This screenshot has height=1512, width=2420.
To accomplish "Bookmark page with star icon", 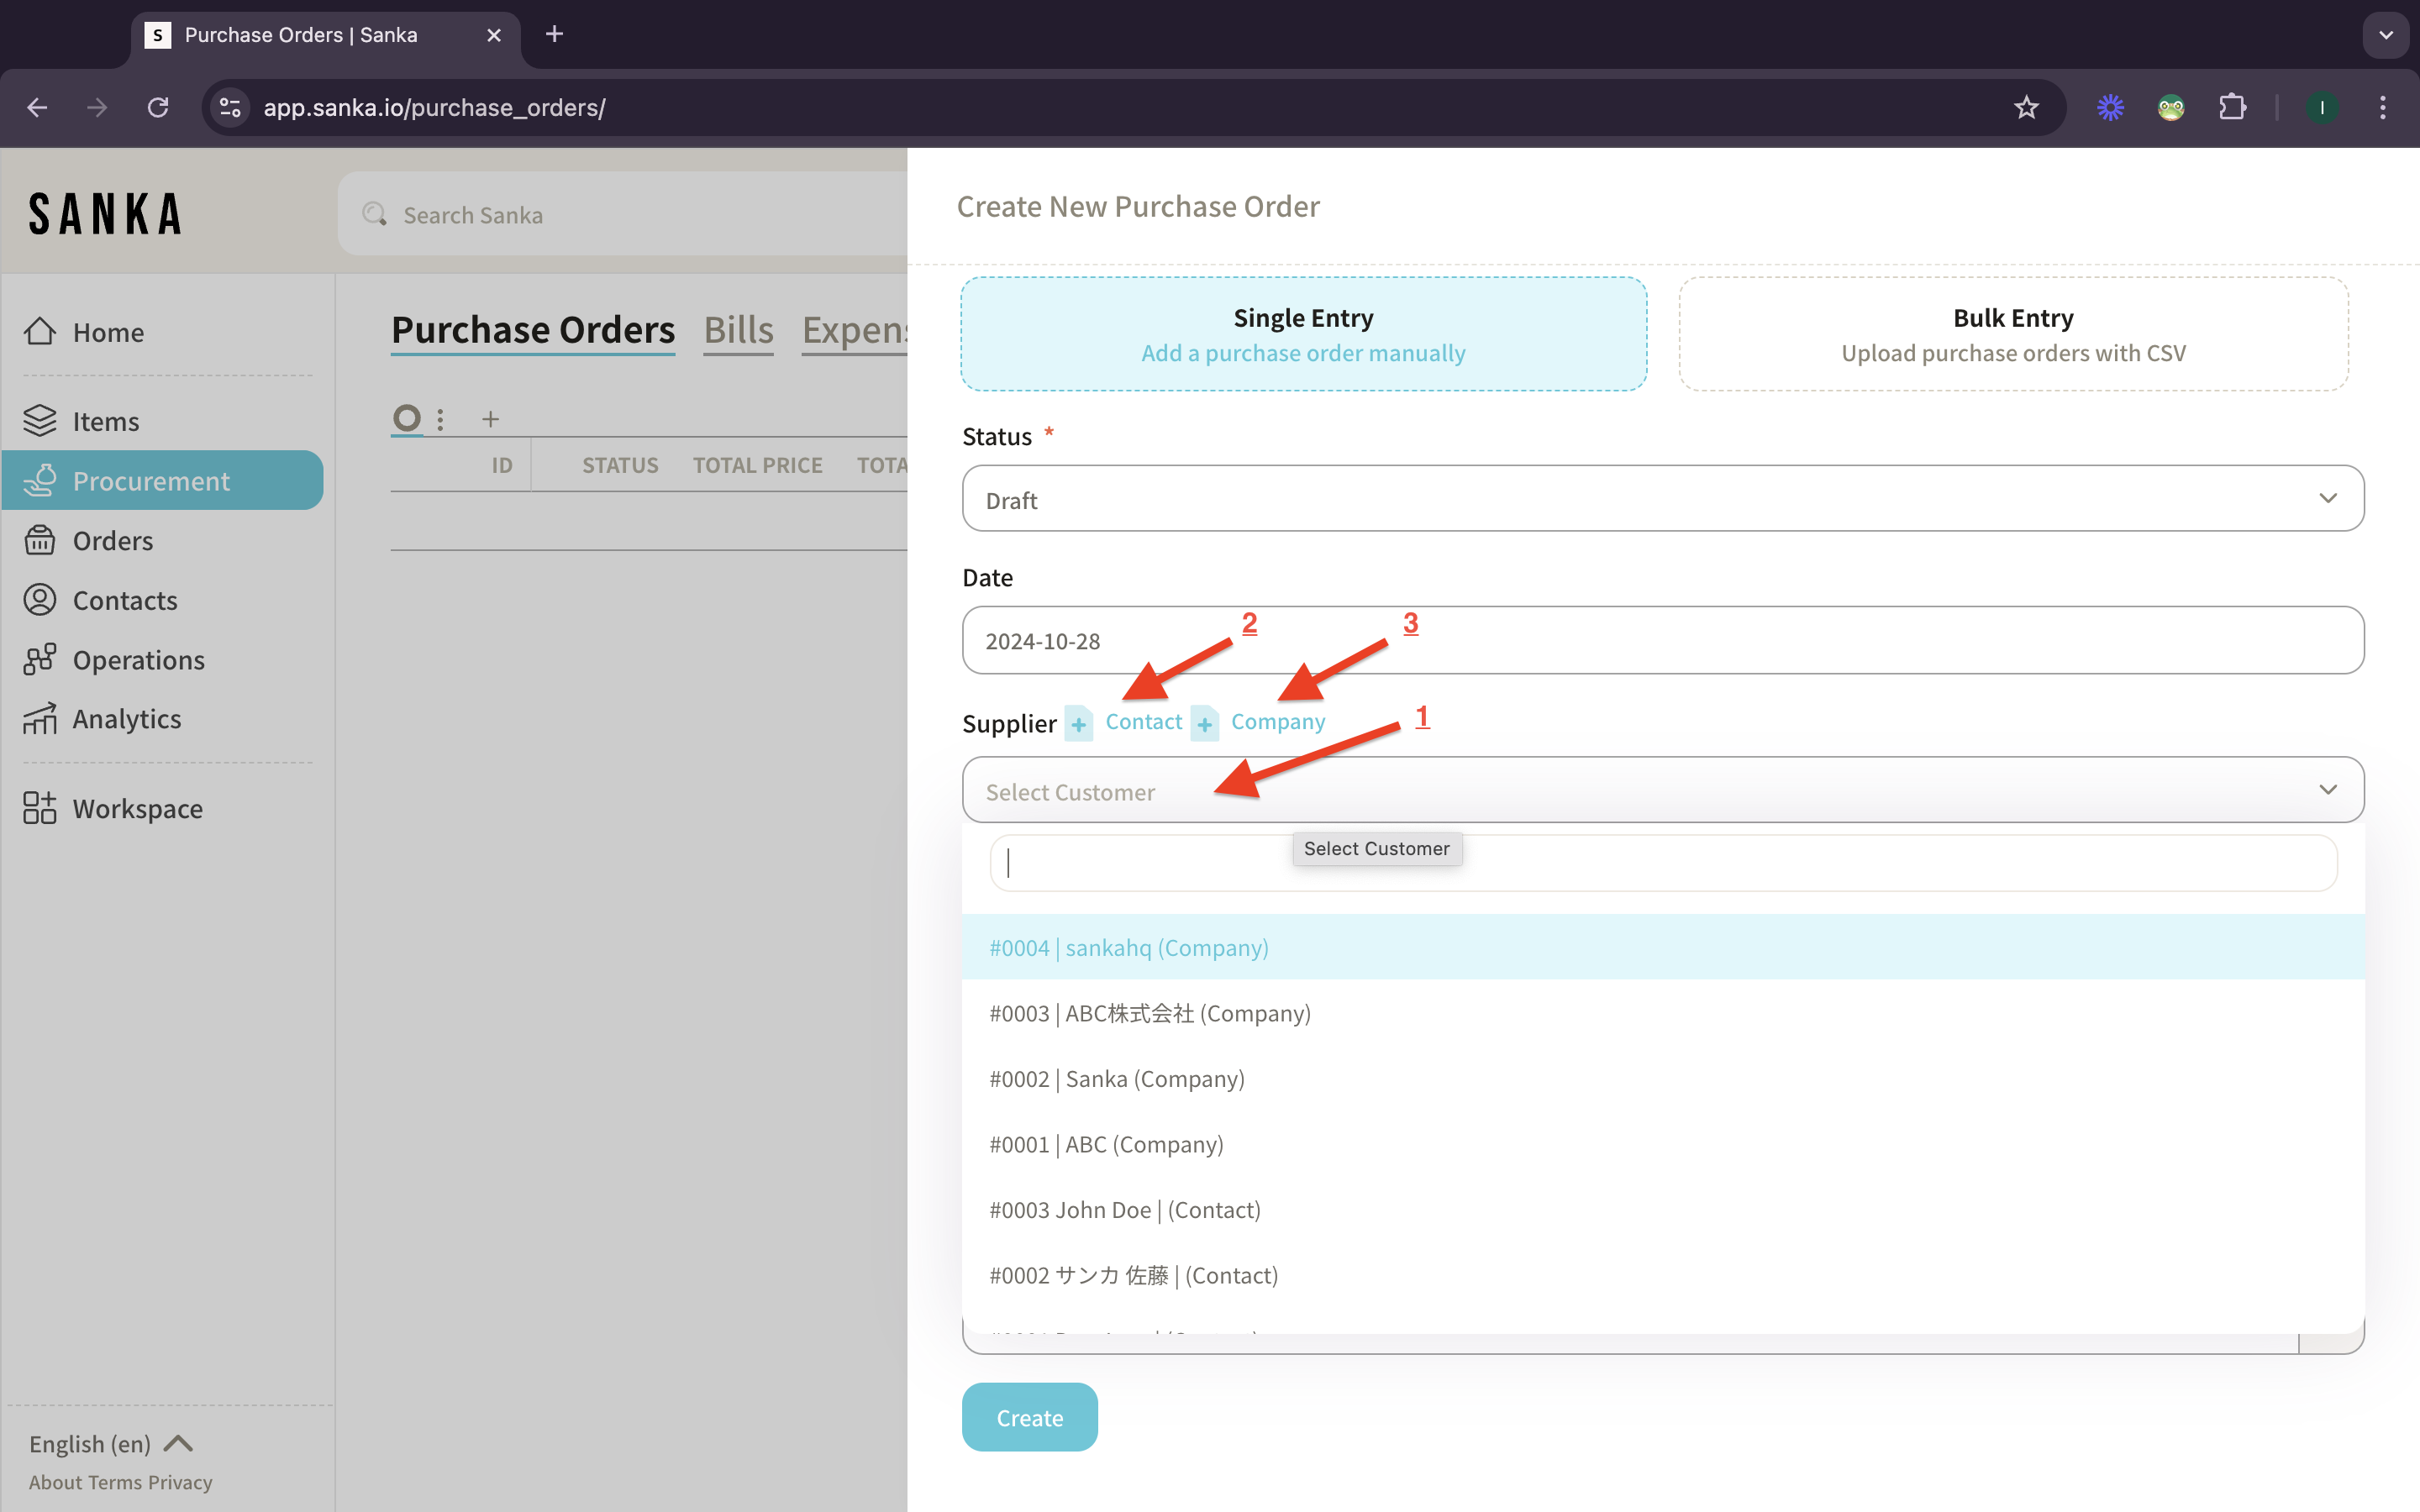I will pos(2026,107).
